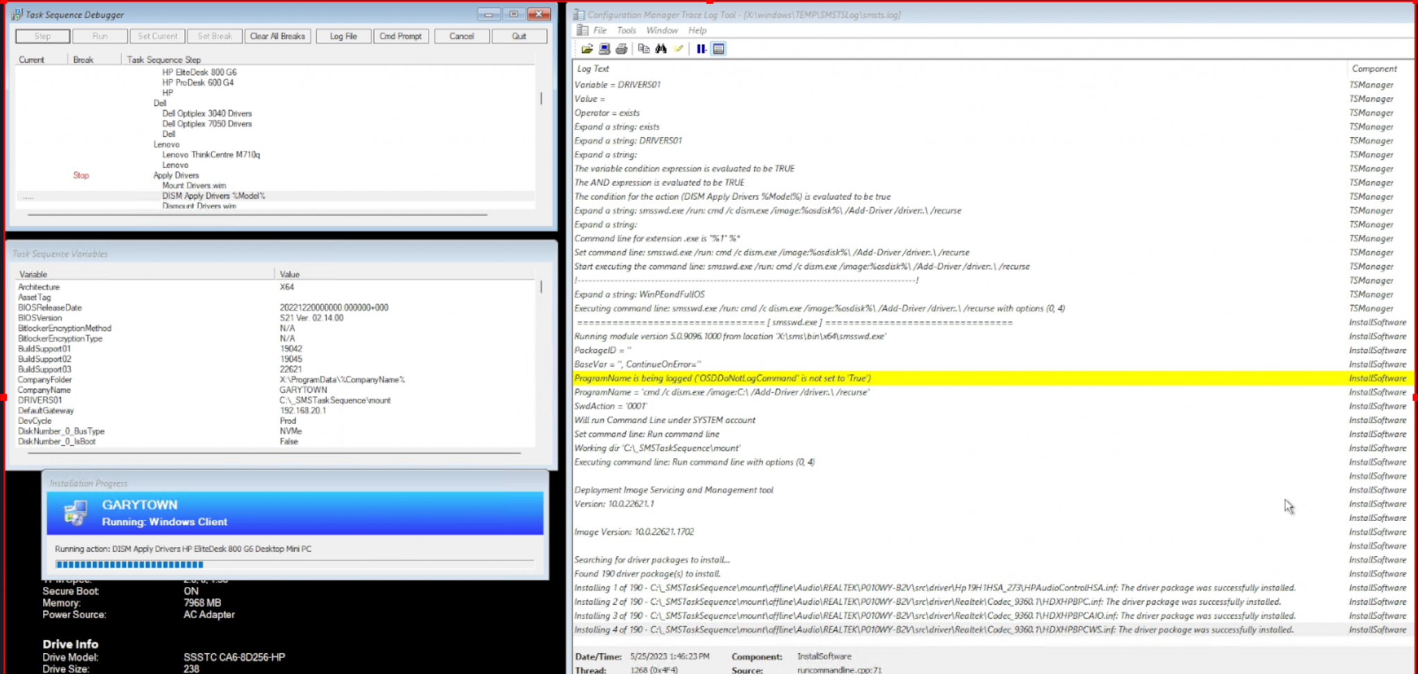Print the current smsts.log
Image resolution: width=1418 pixels, height=674 pixels.
pyautogui.click(x=622, y=48)
